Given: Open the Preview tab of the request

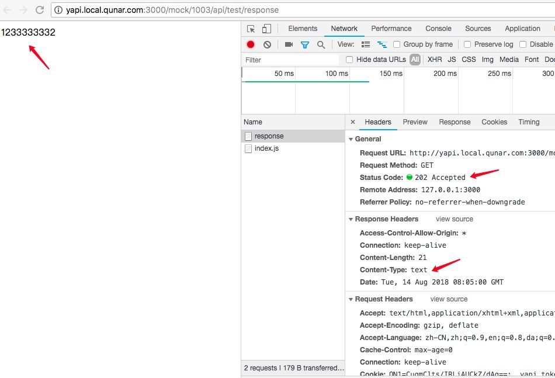Looking at the screenshot, I should coord(415,122).
